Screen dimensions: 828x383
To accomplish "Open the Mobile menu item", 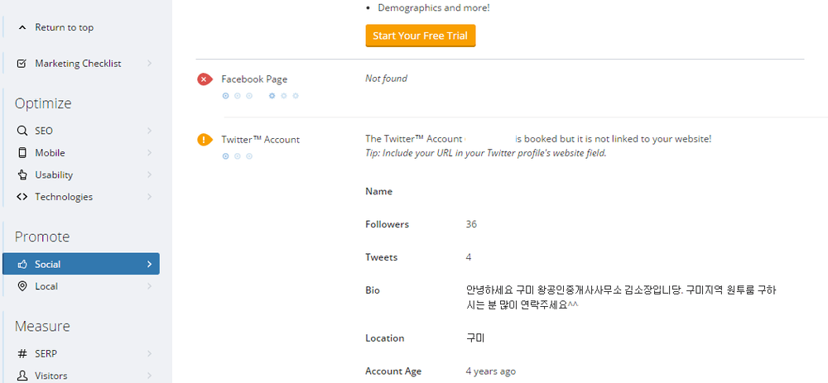I will point(81,153).
